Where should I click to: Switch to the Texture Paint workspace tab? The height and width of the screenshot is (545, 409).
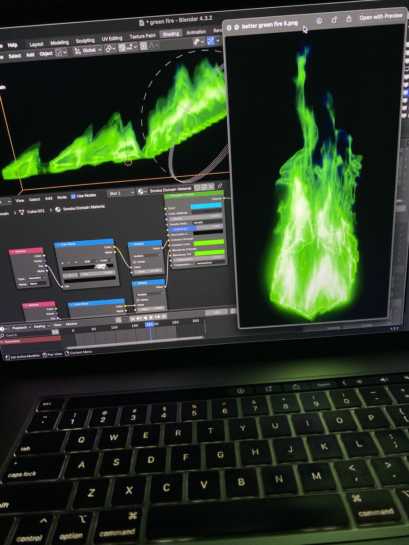tap(142, 36)
